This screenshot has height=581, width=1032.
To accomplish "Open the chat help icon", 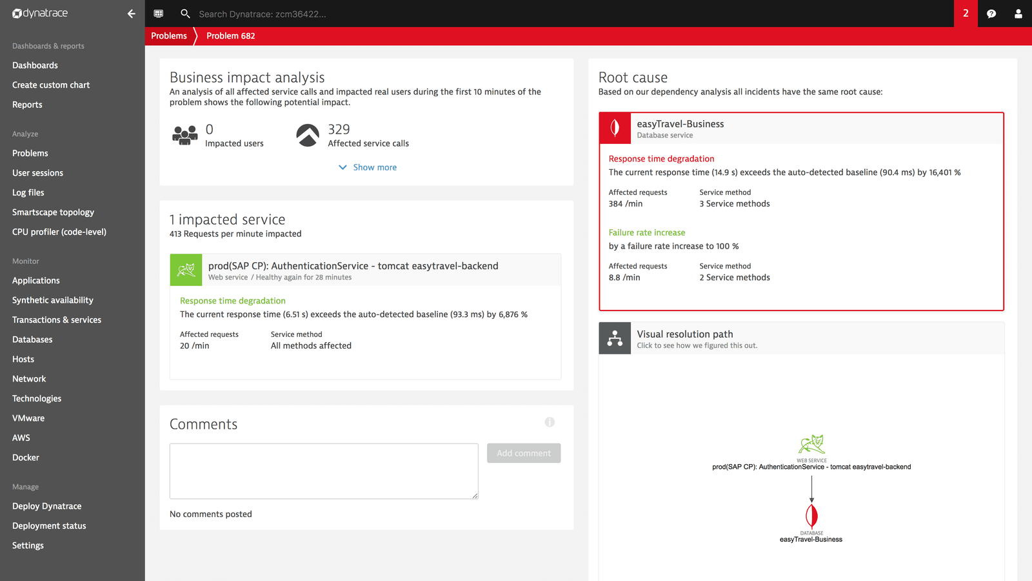I will (x=991, y=14).
